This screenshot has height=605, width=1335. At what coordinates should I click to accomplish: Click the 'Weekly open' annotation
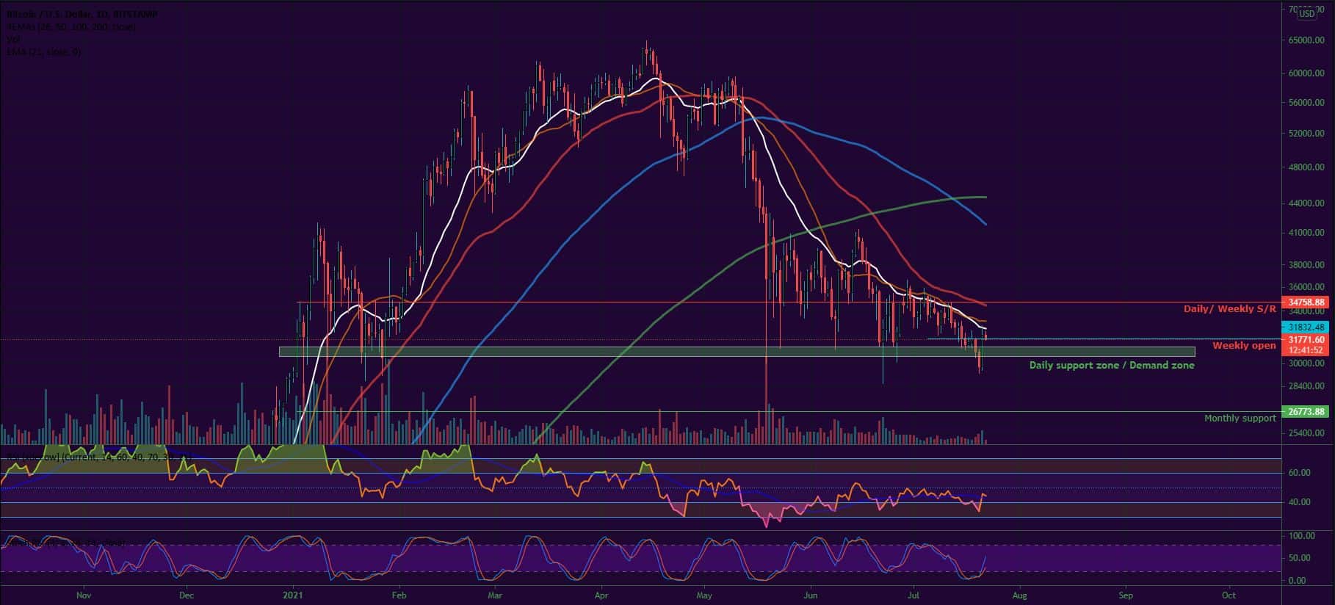1244,346
